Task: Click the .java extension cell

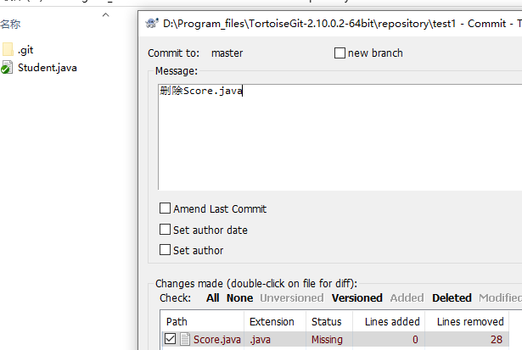Action: tap(260, 339)
